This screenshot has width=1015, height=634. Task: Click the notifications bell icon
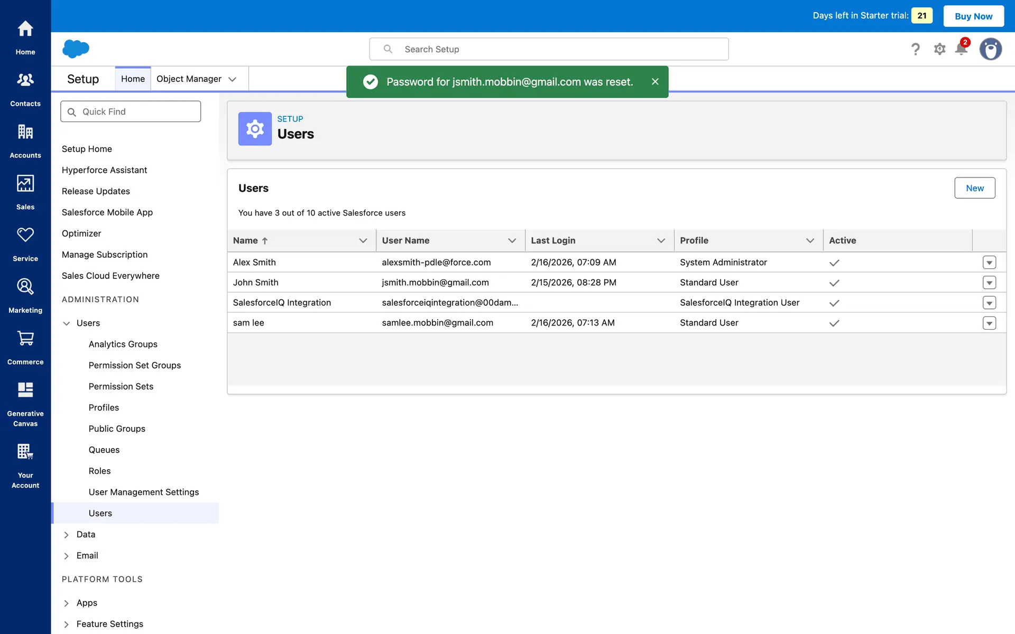coord(961,49)
